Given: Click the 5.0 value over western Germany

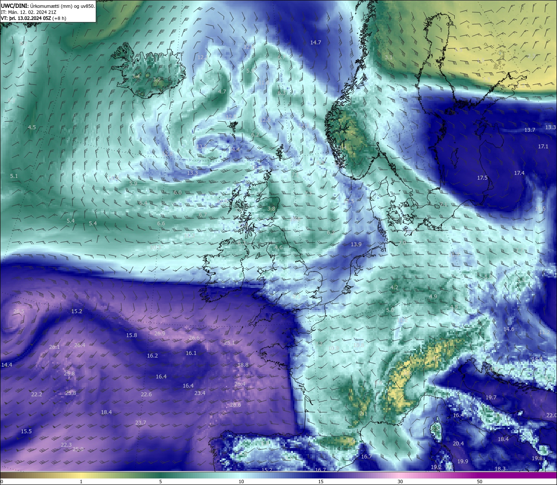Looking at the screenshot, I should pos(390,310).
